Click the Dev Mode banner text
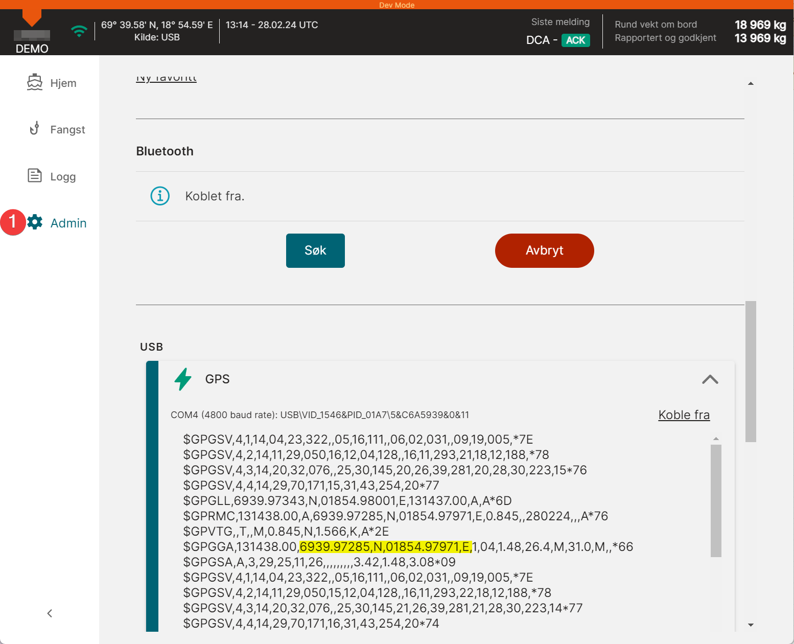Viewport: 794px width, 644px height. click(x=397, y=5)
